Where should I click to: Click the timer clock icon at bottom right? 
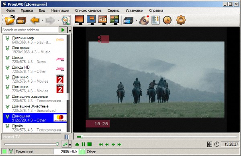217,144
